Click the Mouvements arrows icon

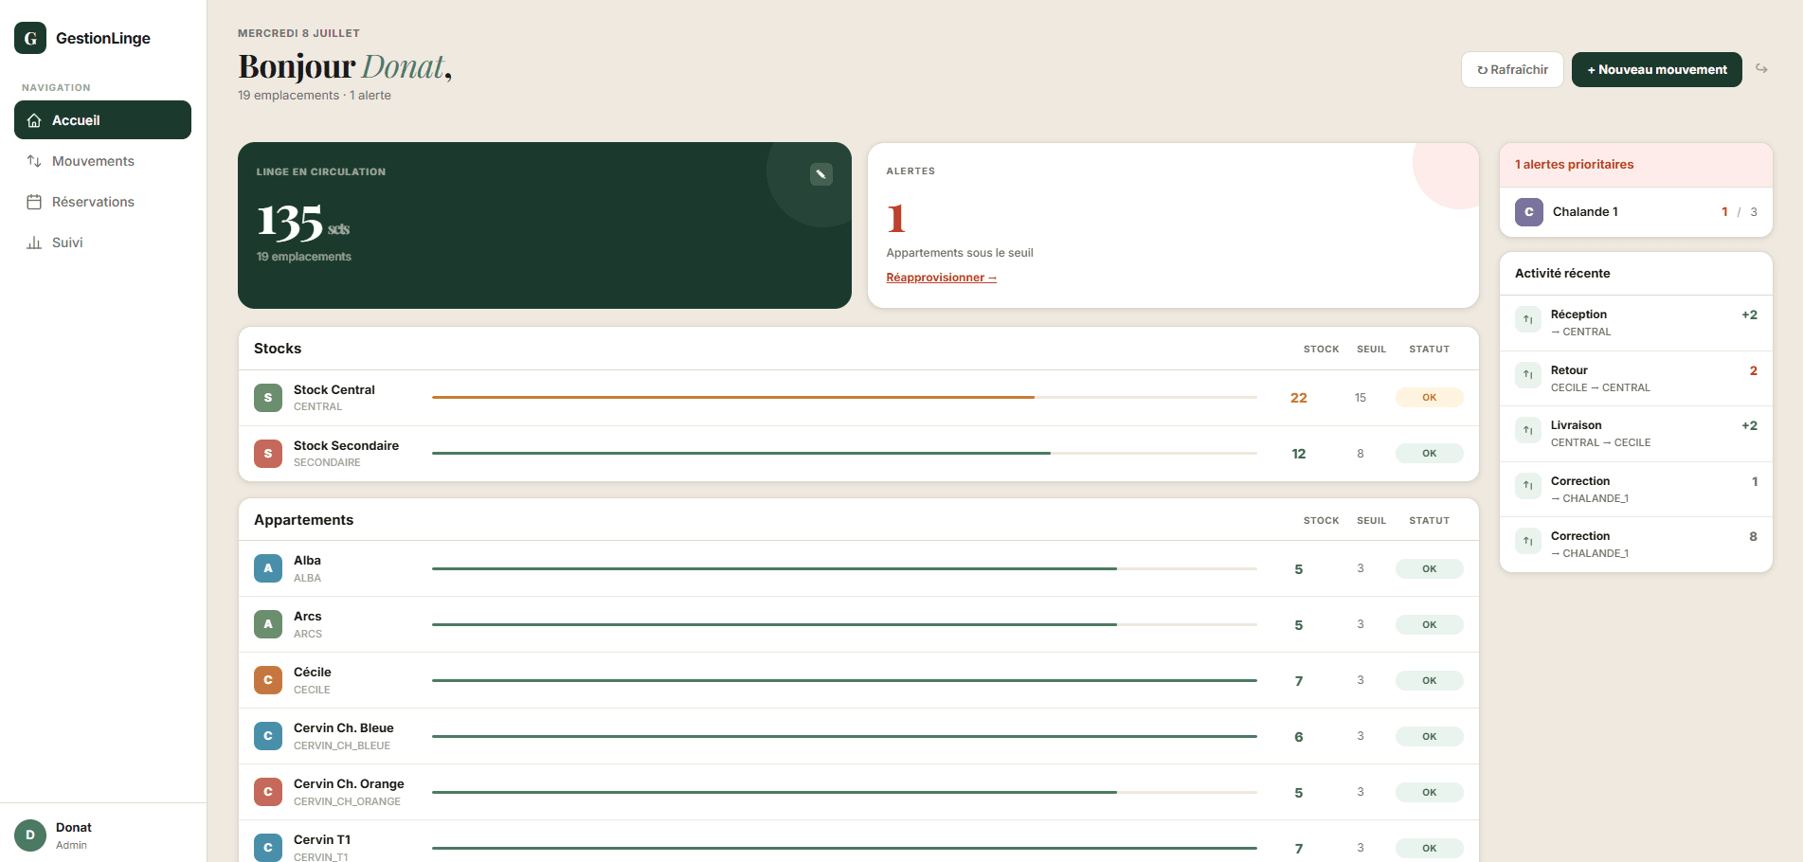click(34, 161)
